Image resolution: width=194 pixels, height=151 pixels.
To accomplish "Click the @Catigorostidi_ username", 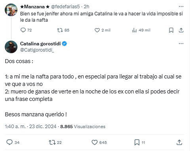I will [37, 50].
